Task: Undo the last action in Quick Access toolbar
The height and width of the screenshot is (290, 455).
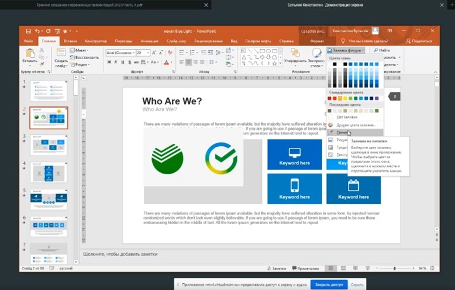Action: click(37, 31)
